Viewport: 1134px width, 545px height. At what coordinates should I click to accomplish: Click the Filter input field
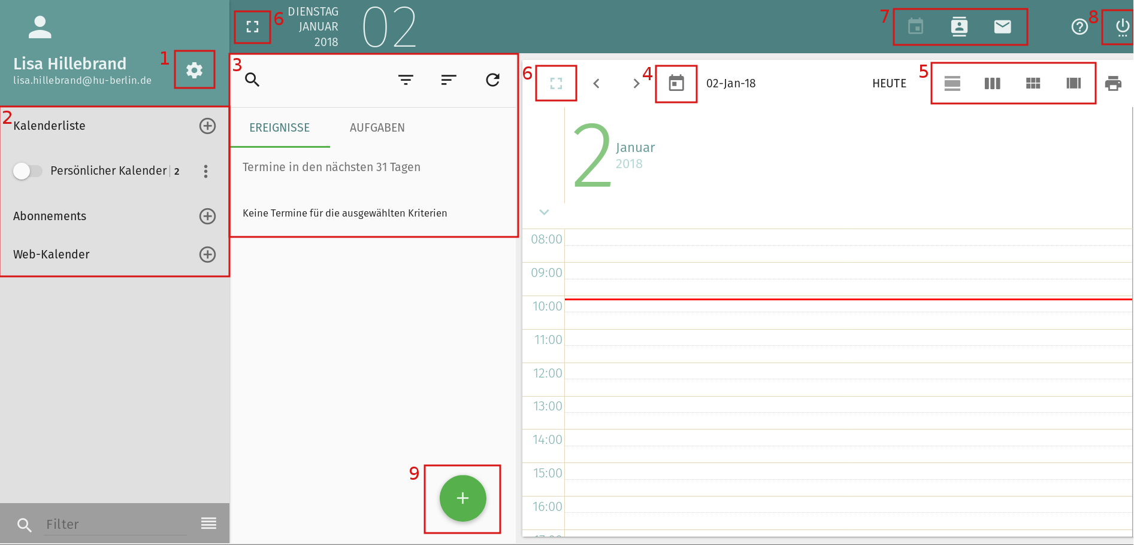tap(115, 524)
